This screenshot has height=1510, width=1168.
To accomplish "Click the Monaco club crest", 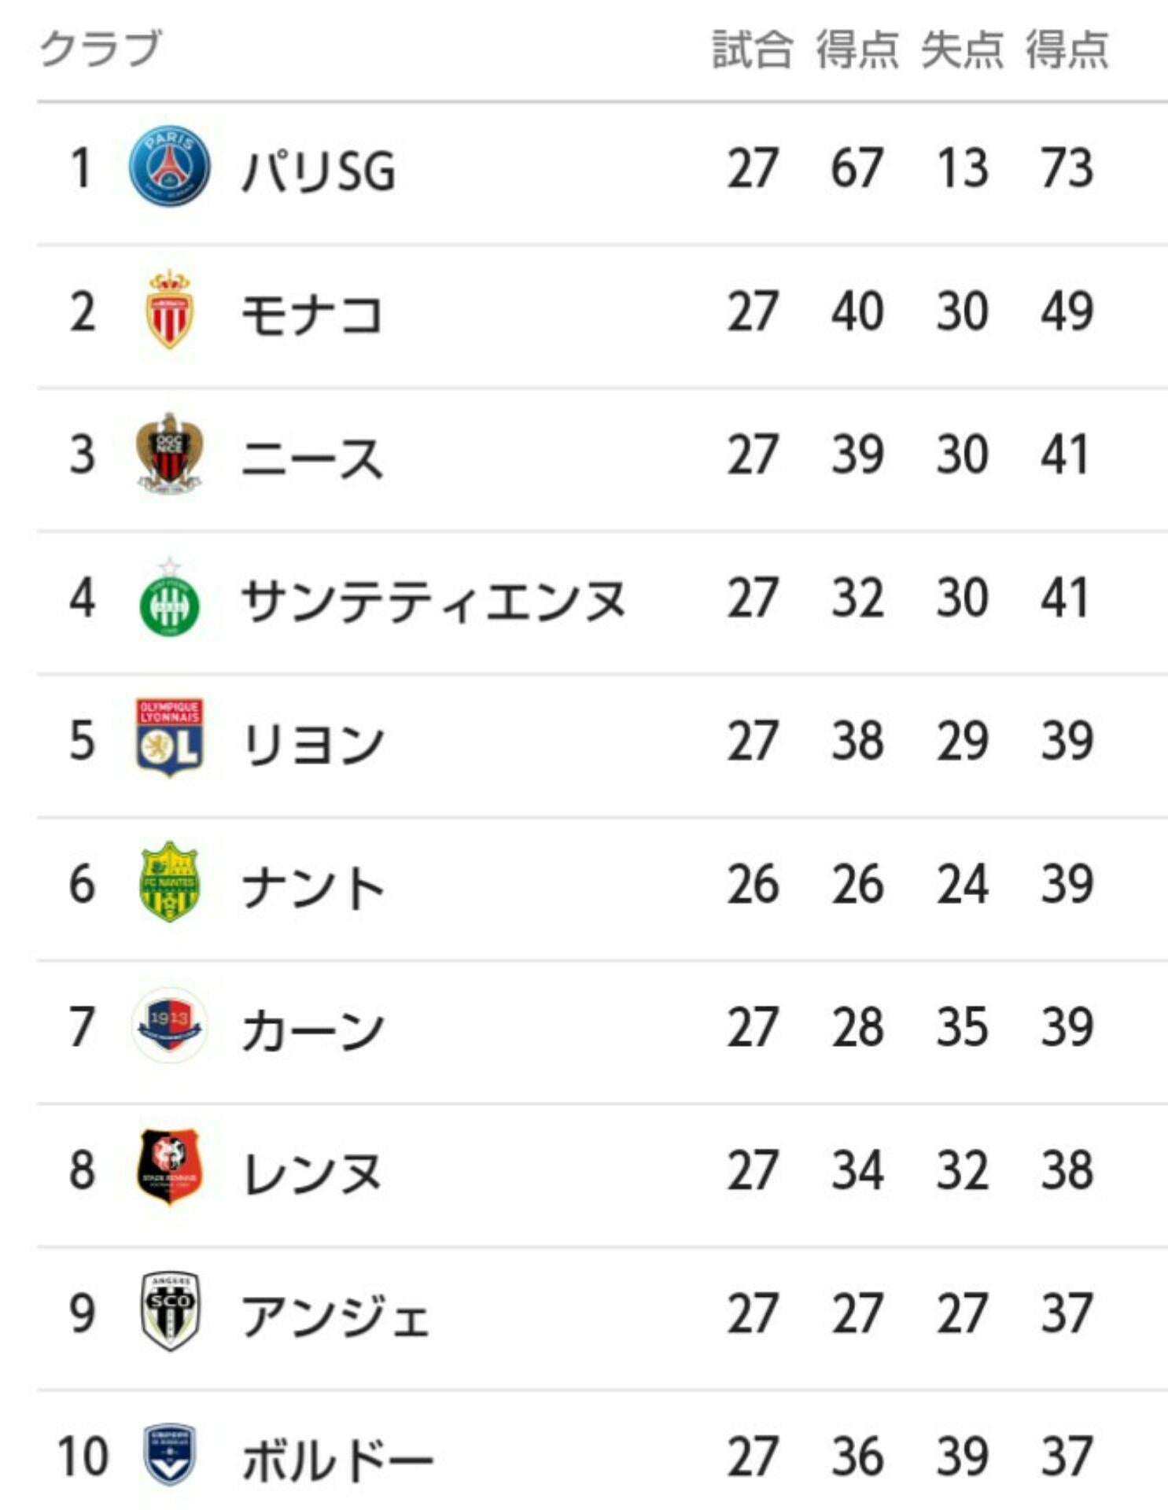I will coord(169,310).
